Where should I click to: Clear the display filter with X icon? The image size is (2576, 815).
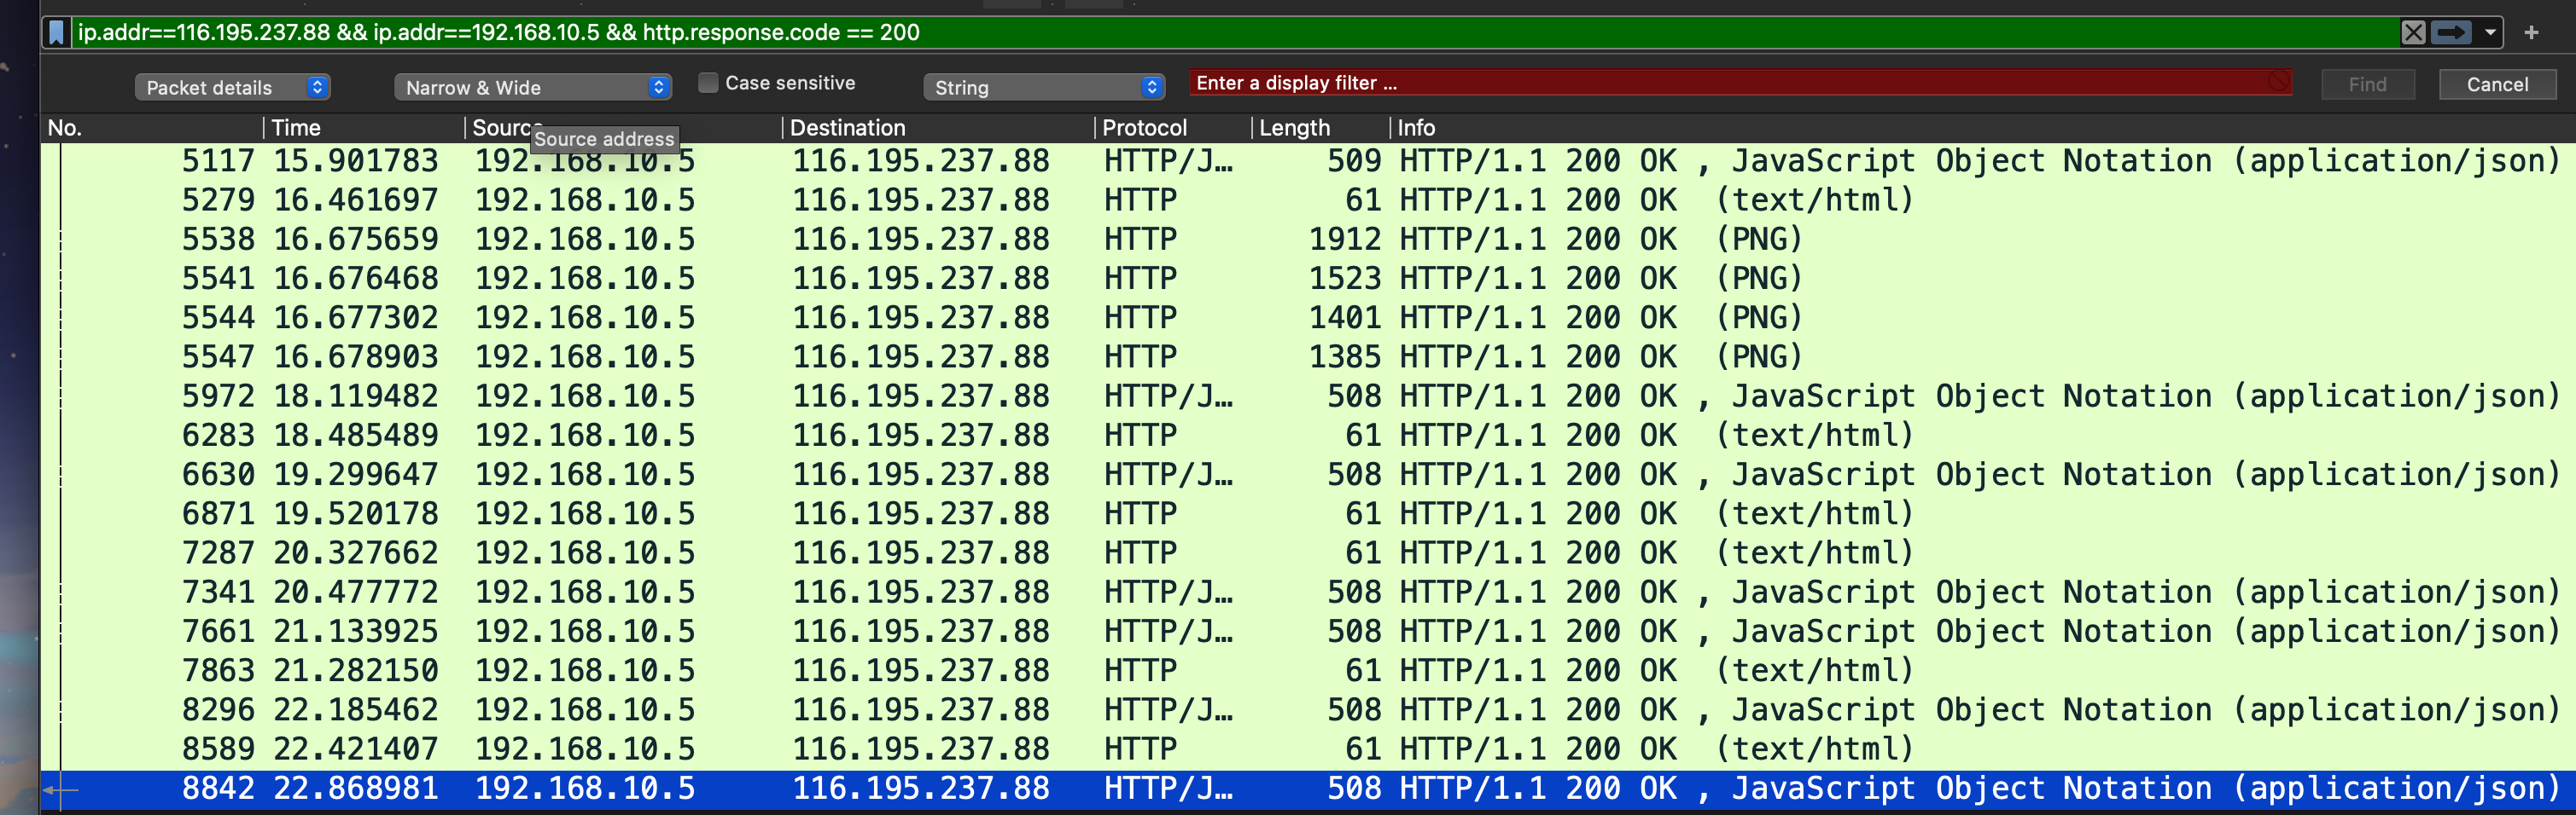(2412, 33)
